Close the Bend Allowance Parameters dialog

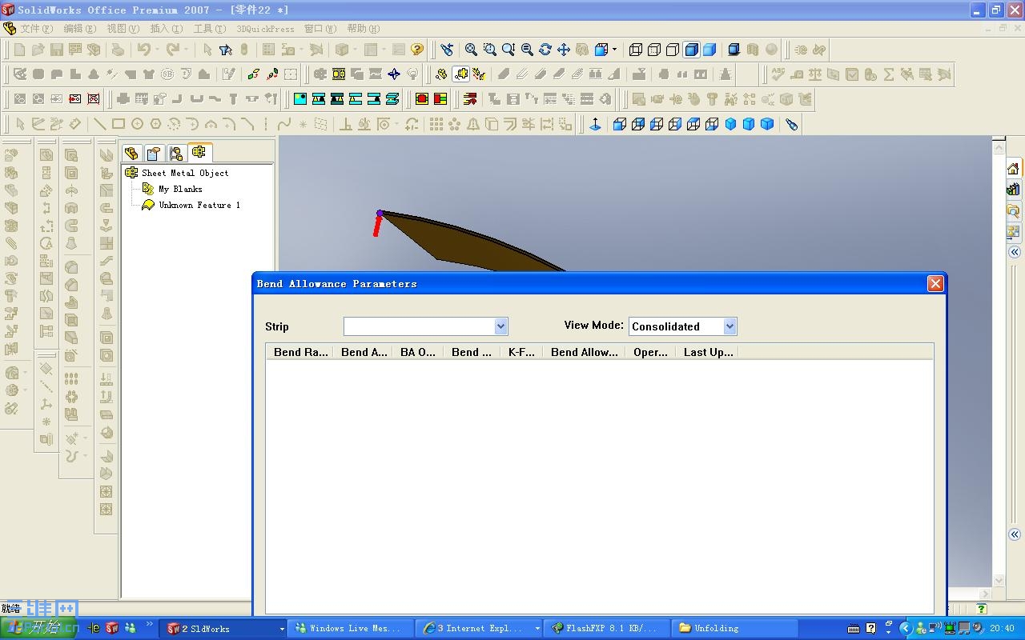[935, 284]
